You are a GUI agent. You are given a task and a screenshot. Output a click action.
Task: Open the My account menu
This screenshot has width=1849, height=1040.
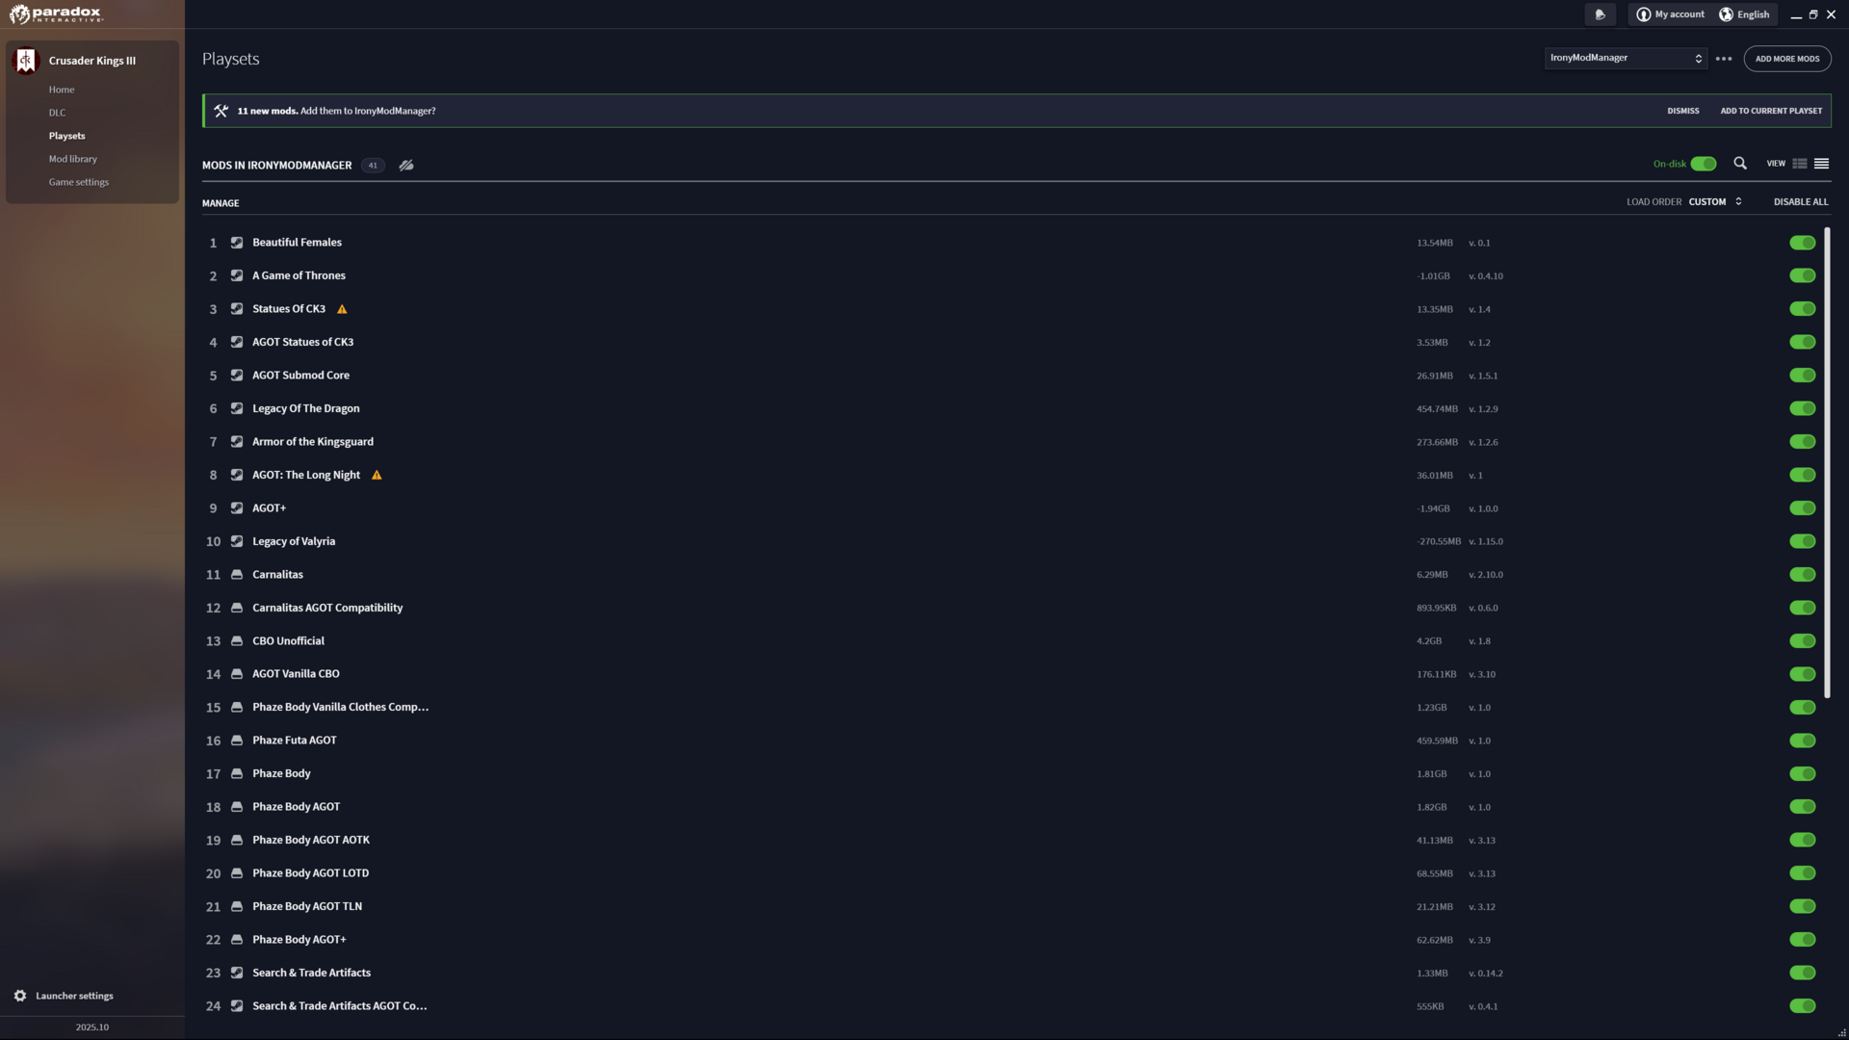point(1671,14)
